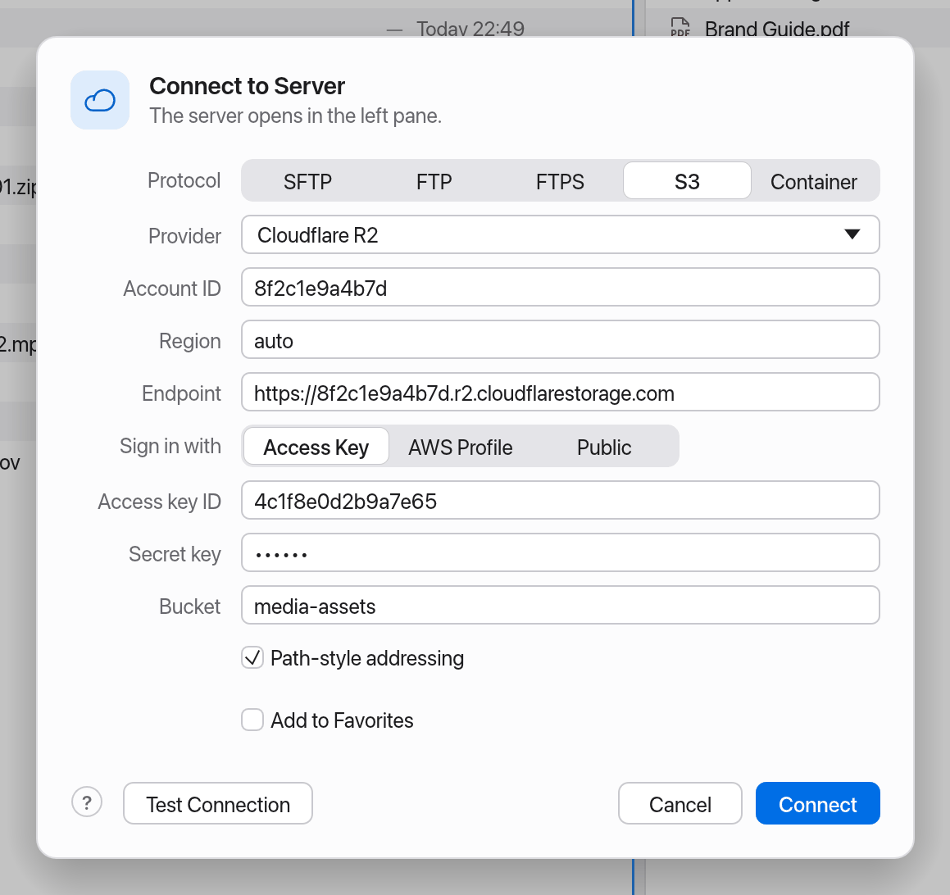This screenshot has width=950, height=895.
Task: Click the PDF file icon for Brand Guide.pdf
Action: click(x=680, y=27)
